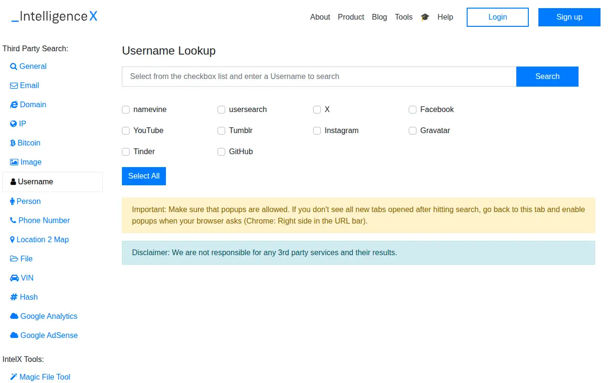Tick the YouTube checkbox
Screen dimensions: 612x383
126,131
